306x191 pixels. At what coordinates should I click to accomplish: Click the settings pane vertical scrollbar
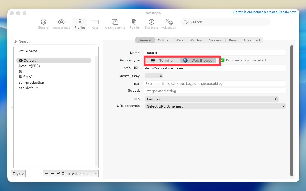coord(292,111)
